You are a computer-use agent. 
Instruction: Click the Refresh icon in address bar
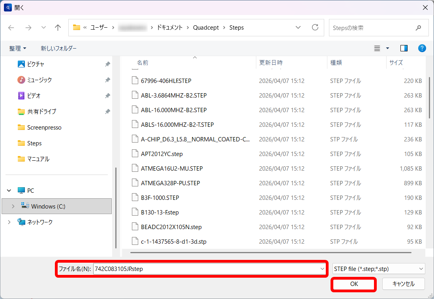[x=315, y=28]
